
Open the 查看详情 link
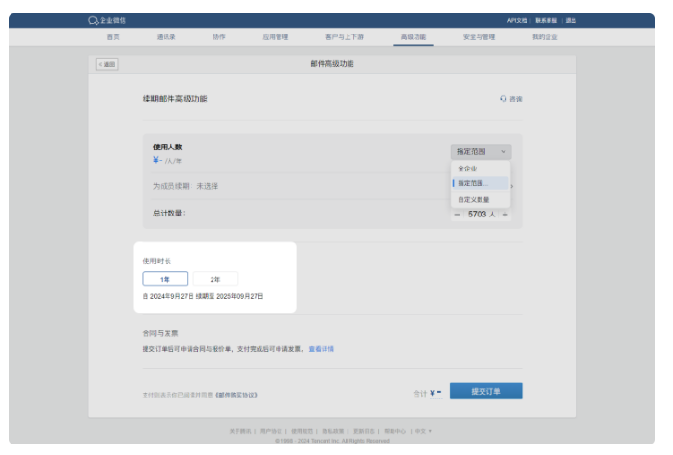[322, 349]
